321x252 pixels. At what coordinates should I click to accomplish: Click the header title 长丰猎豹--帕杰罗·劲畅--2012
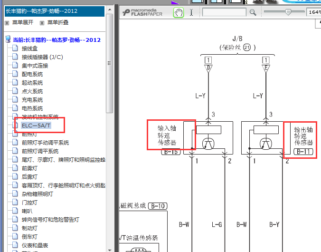pyautogui.click(x=42, y=11)
